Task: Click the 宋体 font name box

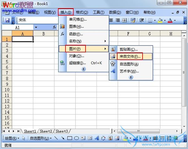Action: tap(37, 20)
